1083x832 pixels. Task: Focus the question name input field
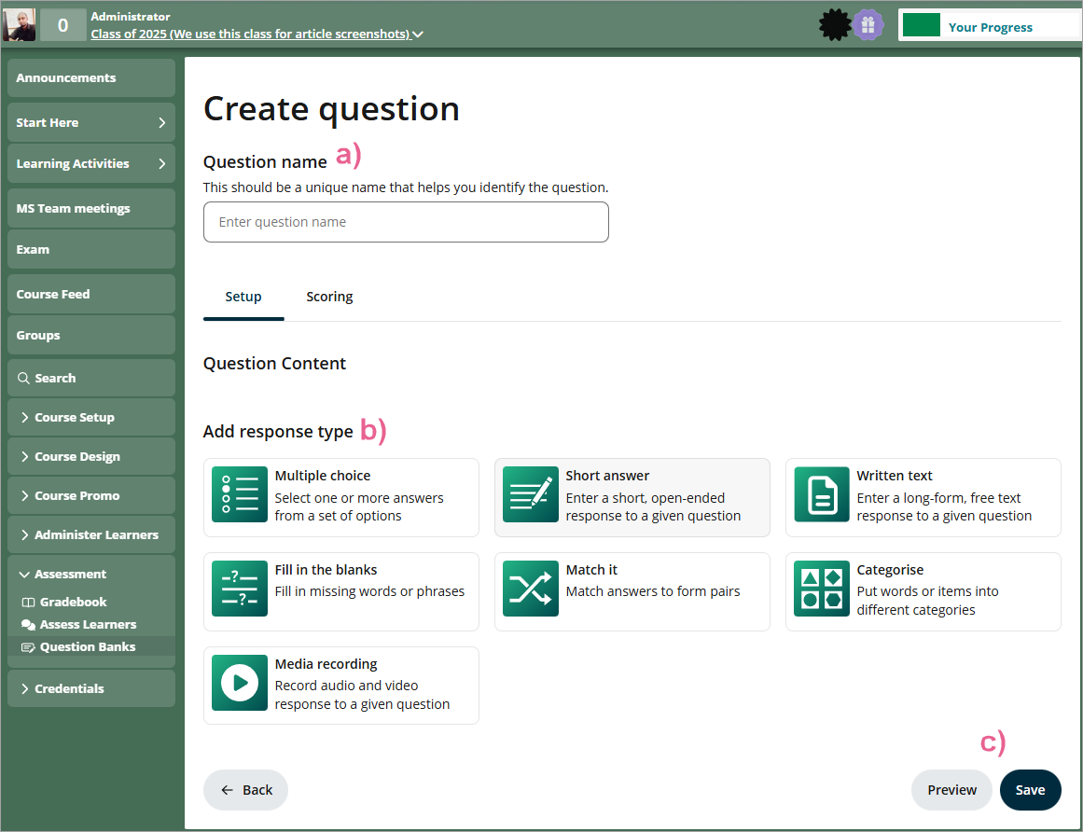[x=406, y=222]
